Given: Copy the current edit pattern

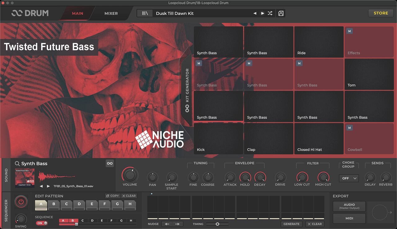Looking at the screenshot, I should pos(112,196).
